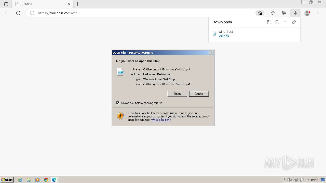The image size is (326, 183).
Task: Open the tab actions menu icon
Action: click(x=6, y=4)
